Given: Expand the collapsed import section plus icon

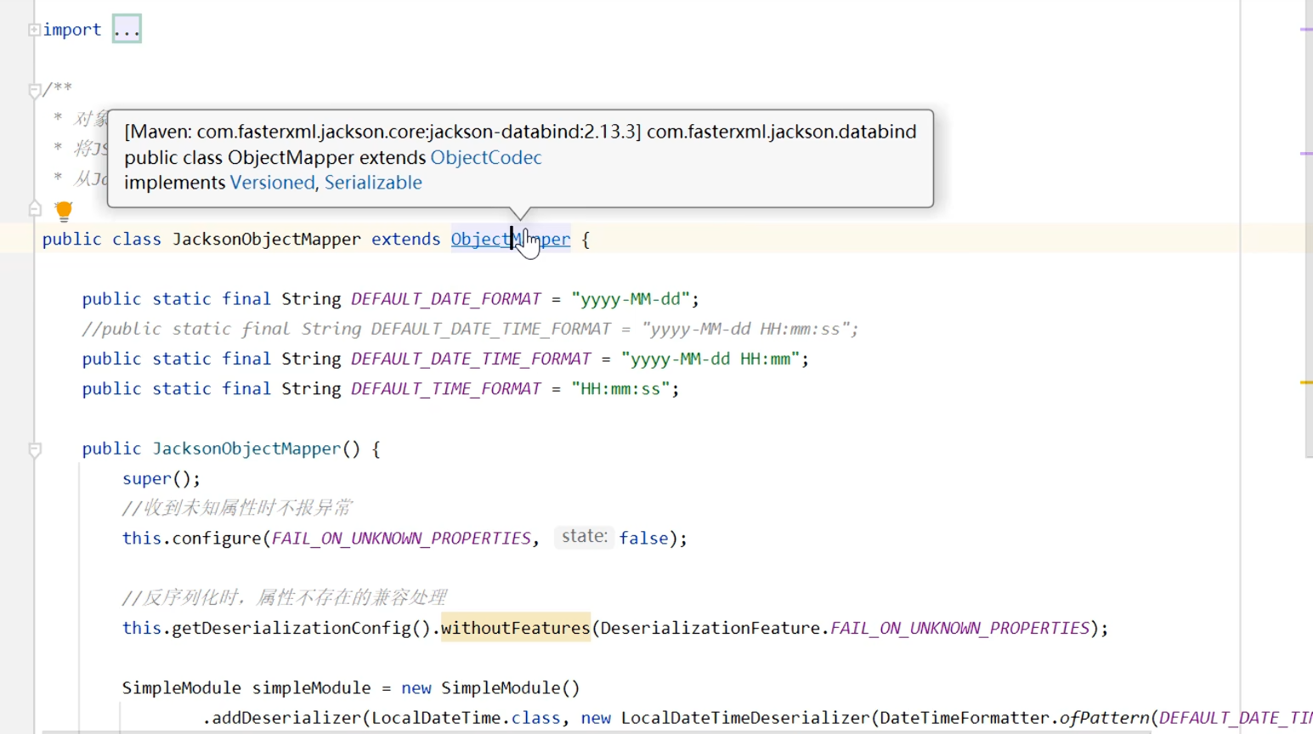Looking at the screenshot, I should coord(34,30).
